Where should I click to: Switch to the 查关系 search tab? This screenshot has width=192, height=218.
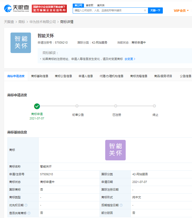click(x=101, y=5)
